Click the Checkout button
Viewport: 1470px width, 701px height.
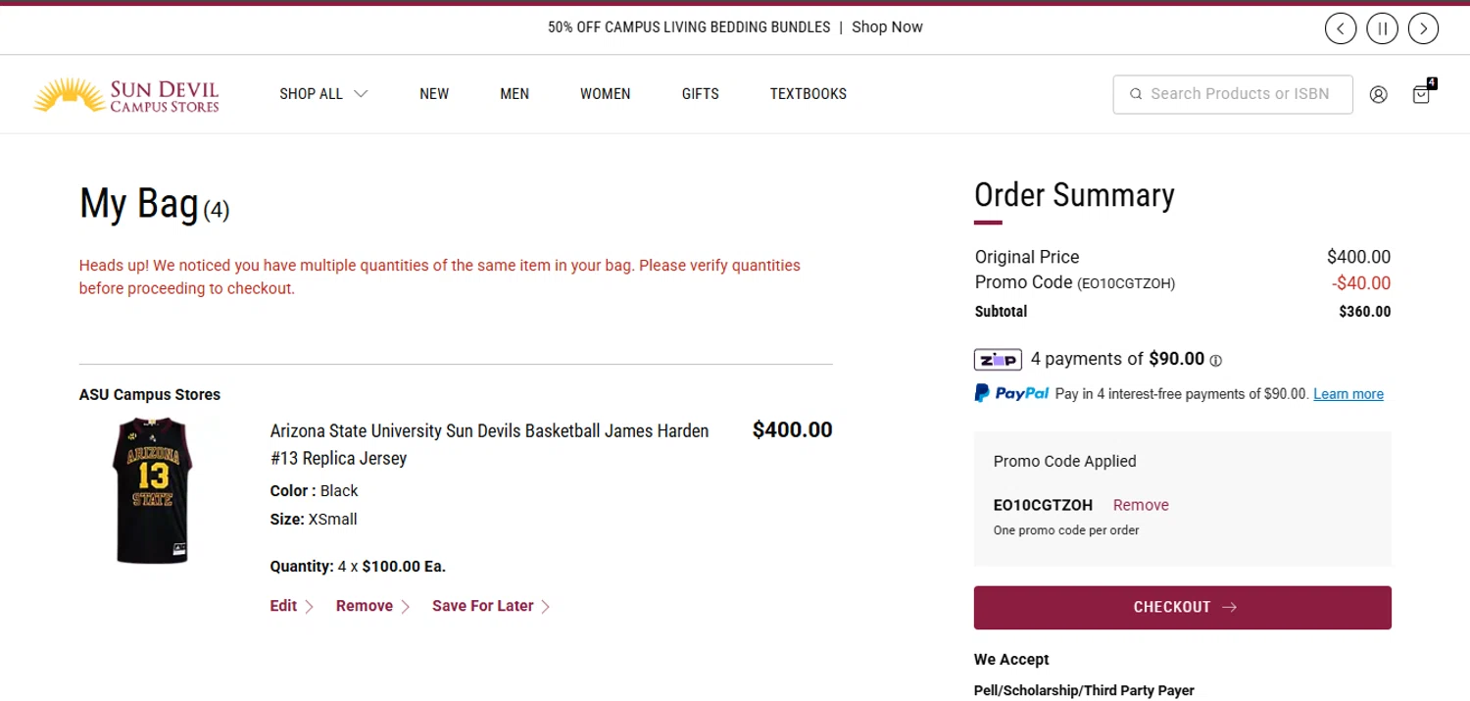[x=1182, y=607]
